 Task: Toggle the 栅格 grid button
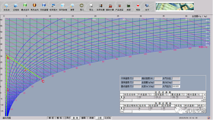click(59, 118)
